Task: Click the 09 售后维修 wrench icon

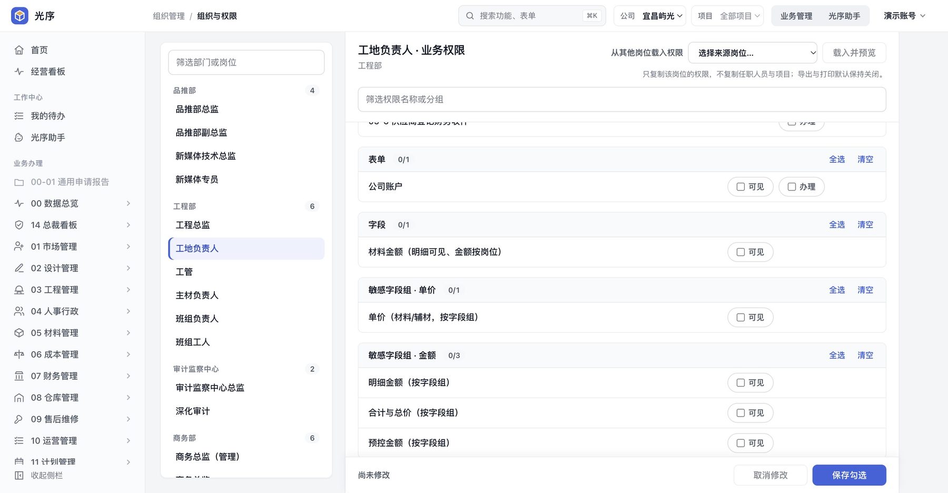Action: point(19,419)
